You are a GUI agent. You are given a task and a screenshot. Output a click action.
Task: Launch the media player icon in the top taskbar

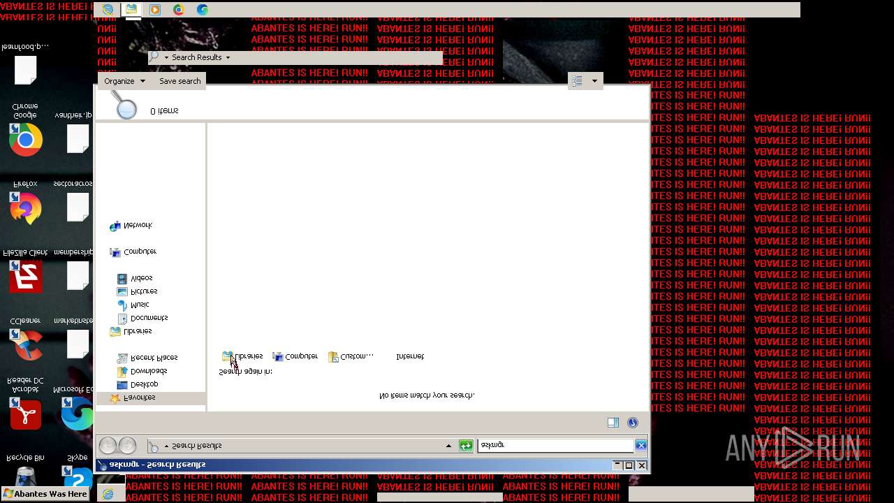pos(155,10)
